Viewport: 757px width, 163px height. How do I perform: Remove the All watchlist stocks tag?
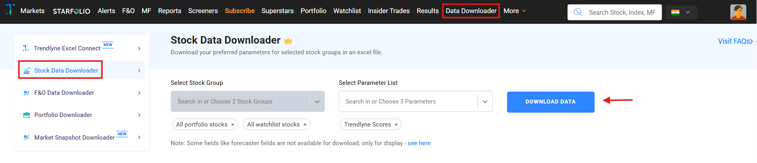(305, 125)
